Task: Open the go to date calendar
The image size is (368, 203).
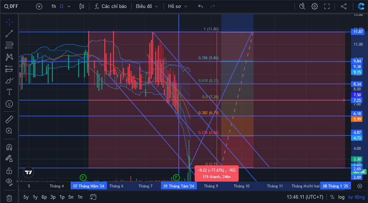Action: [93, 197]
